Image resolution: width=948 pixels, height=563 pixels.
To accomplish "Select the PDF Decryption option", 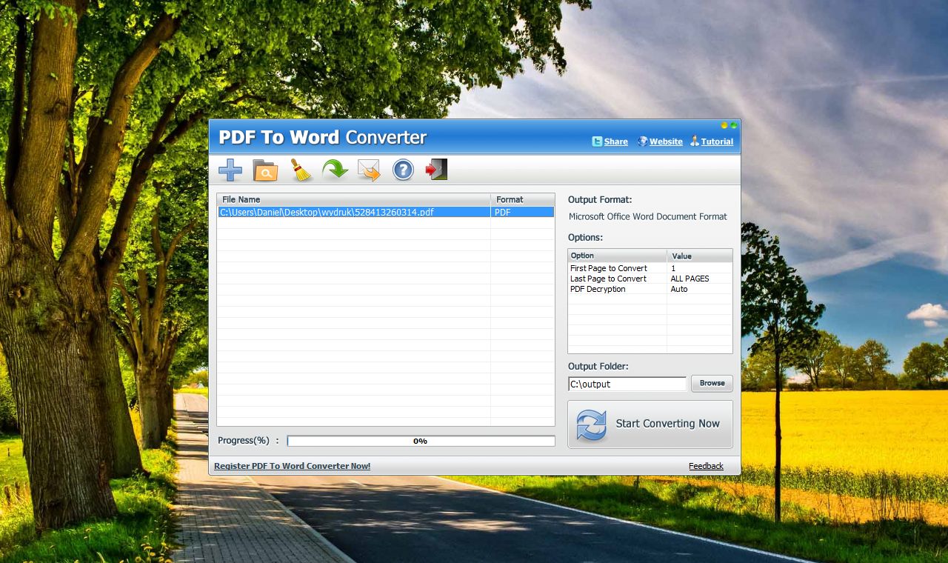I will pyautogui.click(x=598, y=289).
